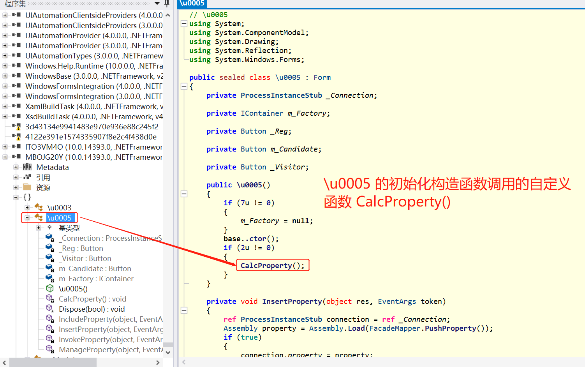Expand the WindowsBase (3.0.0.0) node
Viewport: 585px width, 367px height.
coord(5,76)
